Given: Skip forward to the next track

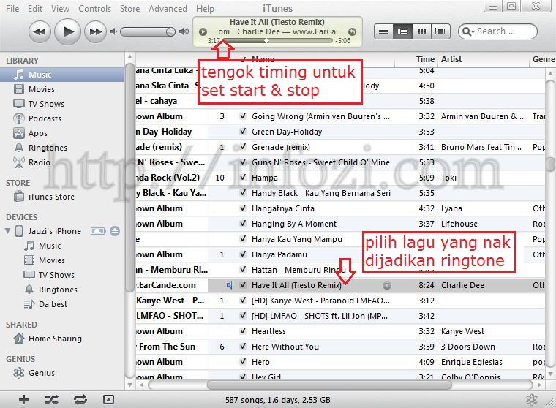Looking at the screenshot, I should coord(96,32).
